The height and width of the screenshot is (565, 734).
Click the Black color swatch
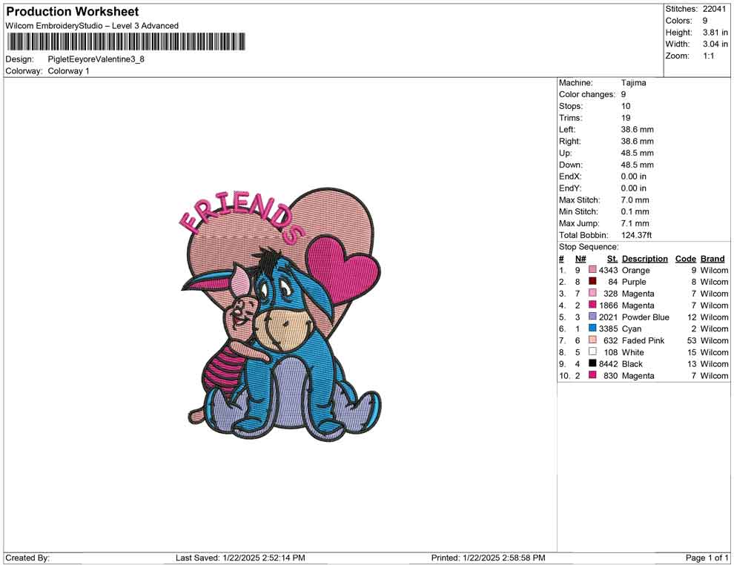592,363
